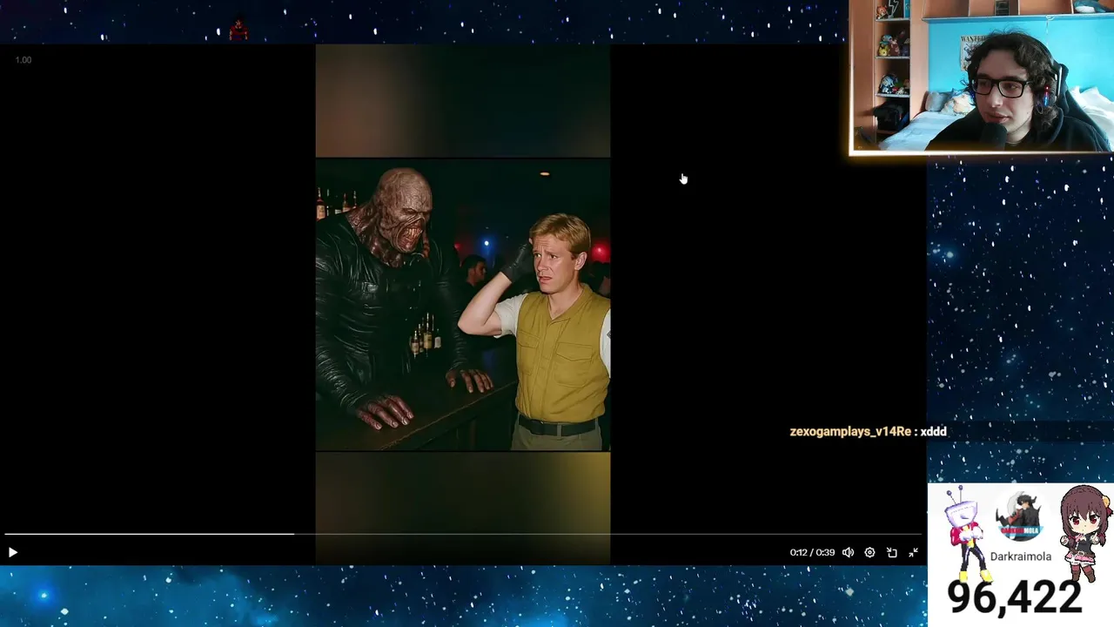Click the streamer webcam overlay
The image size is (1114, 627).
[x=982, y=77]
